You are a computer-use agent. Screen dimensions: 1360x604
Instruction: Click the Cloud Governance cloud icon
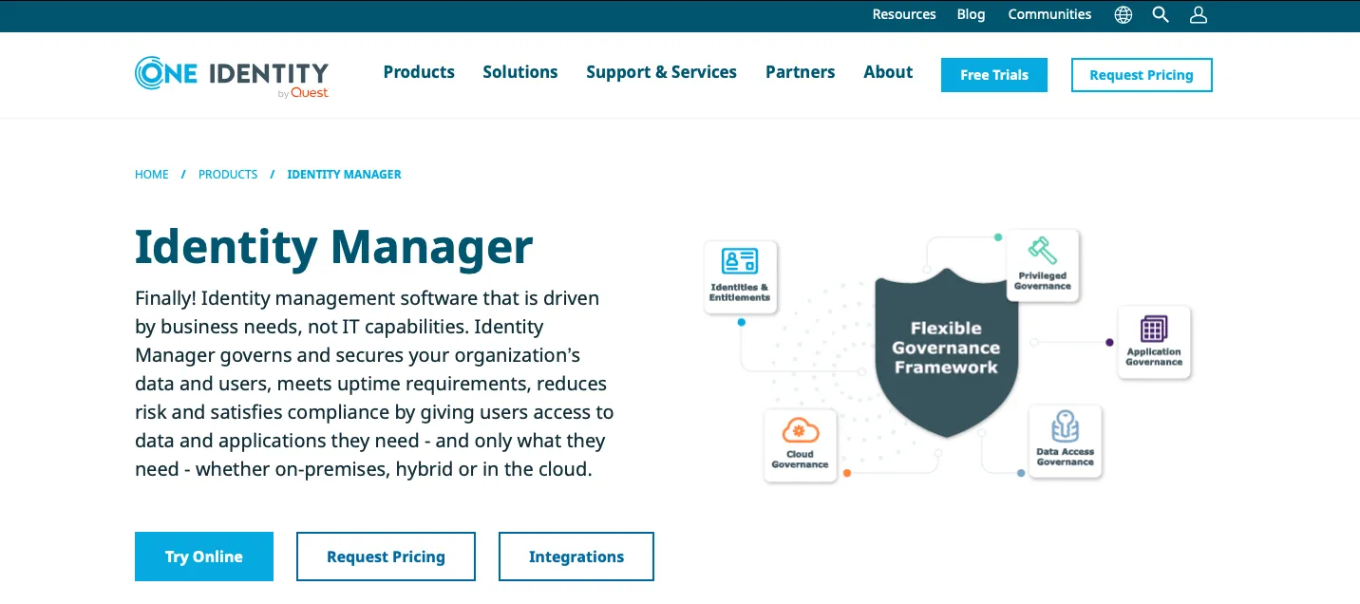click(x=800, y=431)
